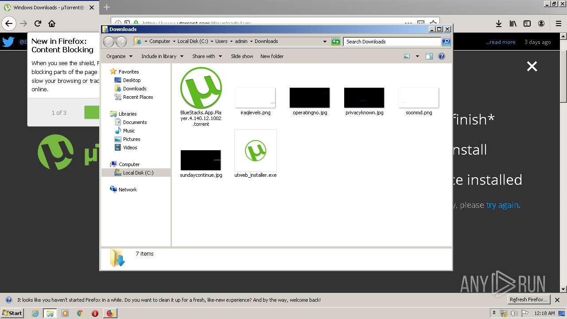Select soonmd.png file
Screen dimensions: 567x319
[x=419, y=101]
